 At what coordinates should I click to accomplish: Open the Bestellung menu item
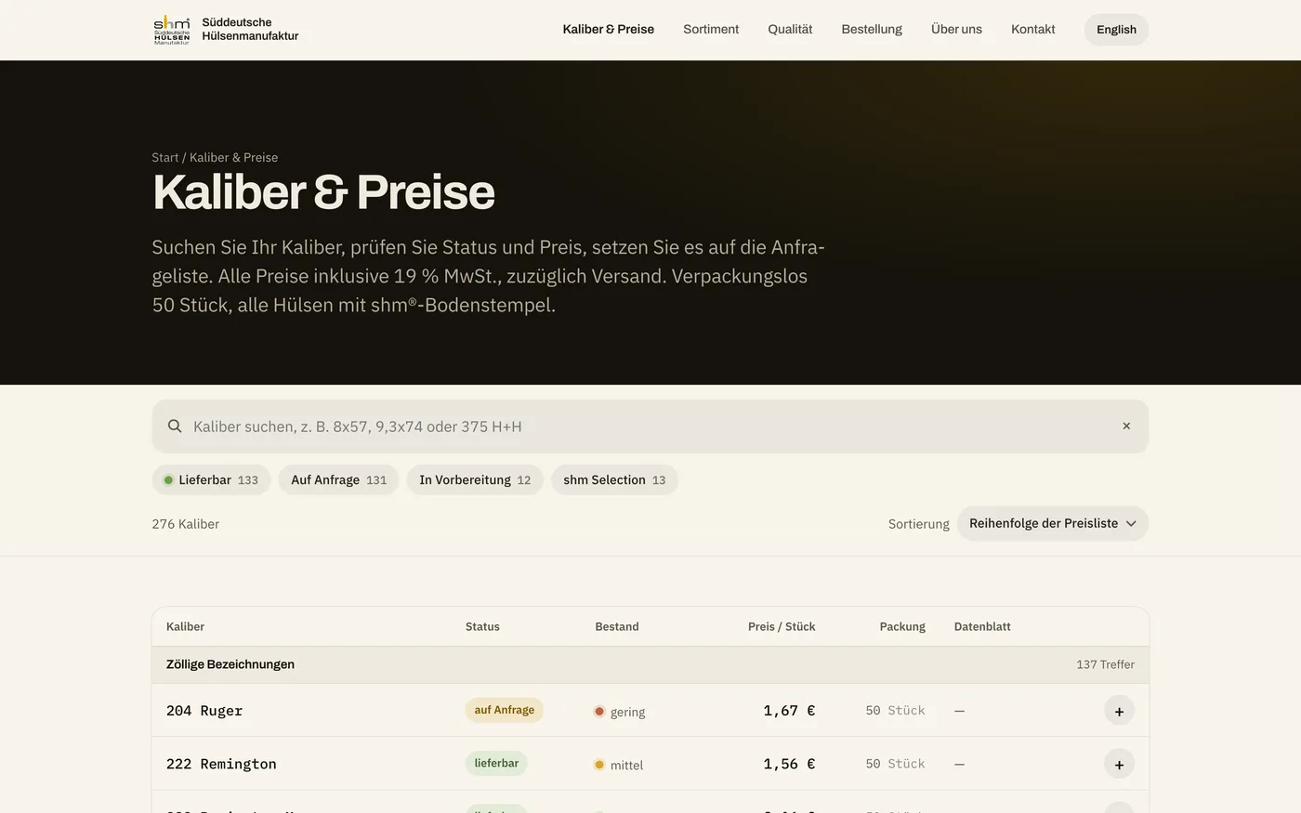pos(872,30)
